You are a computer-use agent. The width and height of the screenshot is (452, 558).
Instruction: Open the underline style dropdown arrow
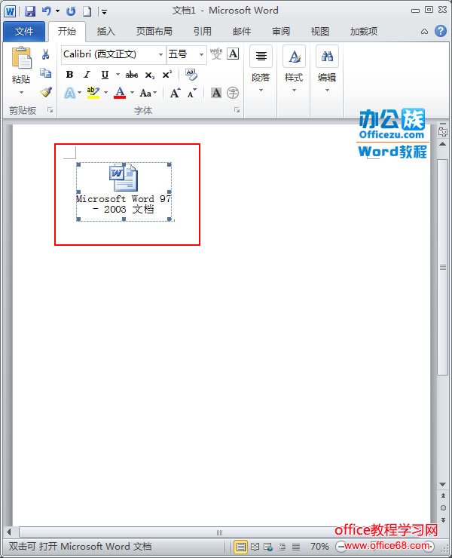pyautogui.click(x=118, y=75)
